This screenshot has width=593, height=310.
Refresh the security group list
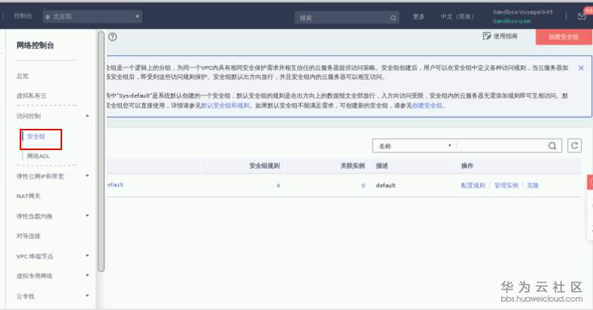(x=575, y=146)
